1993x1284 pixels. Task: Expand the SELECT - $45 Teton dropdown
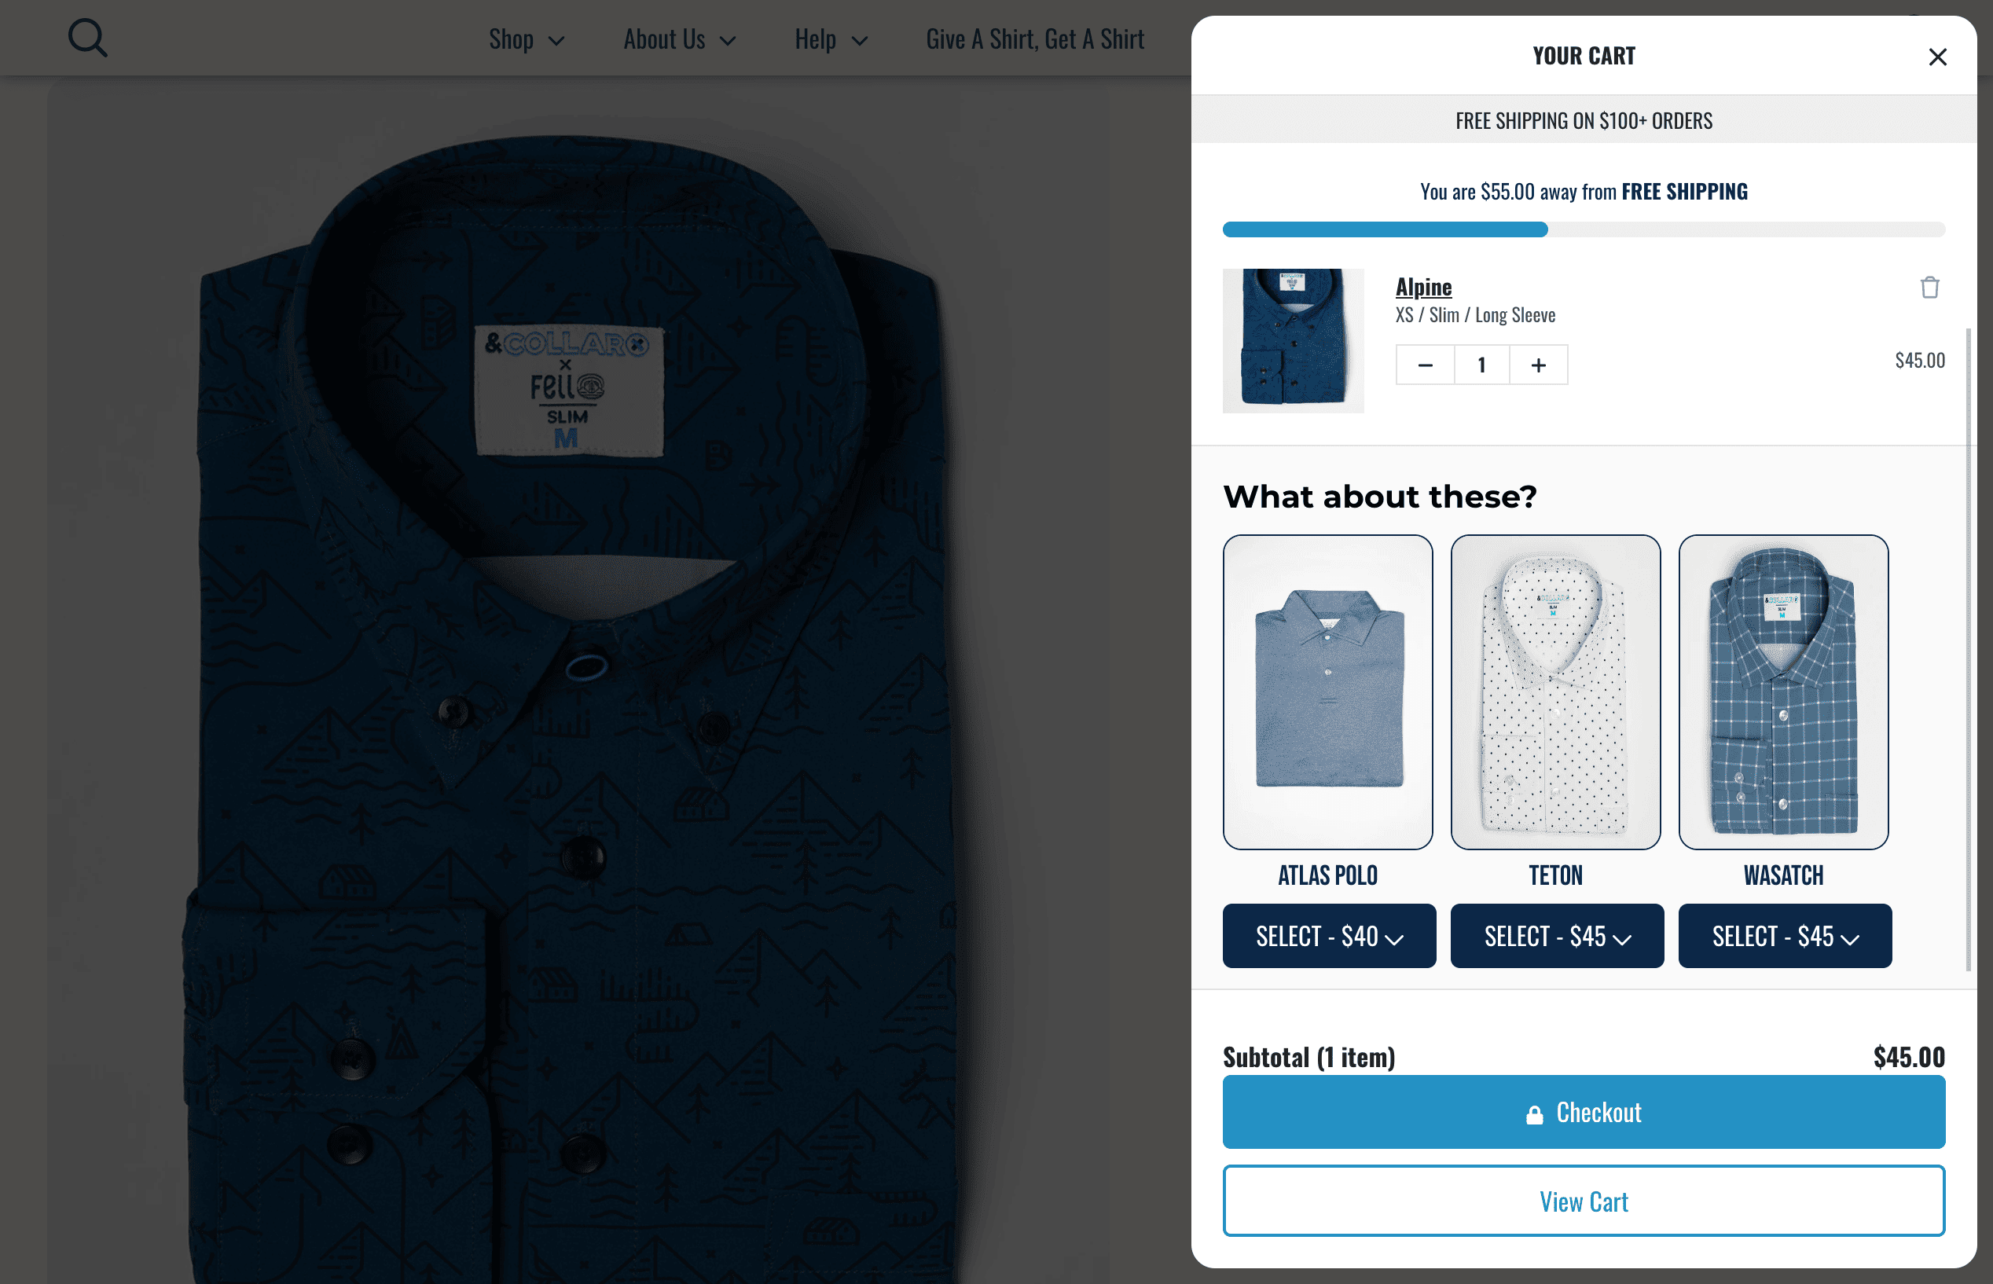(x=1556, y=935)
